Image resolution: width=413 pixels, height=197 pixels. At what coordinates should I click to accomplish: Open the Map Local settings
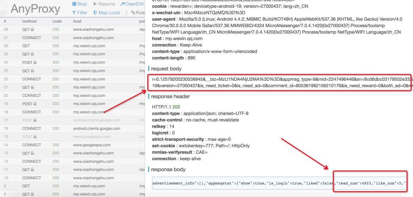coord(106,13)
